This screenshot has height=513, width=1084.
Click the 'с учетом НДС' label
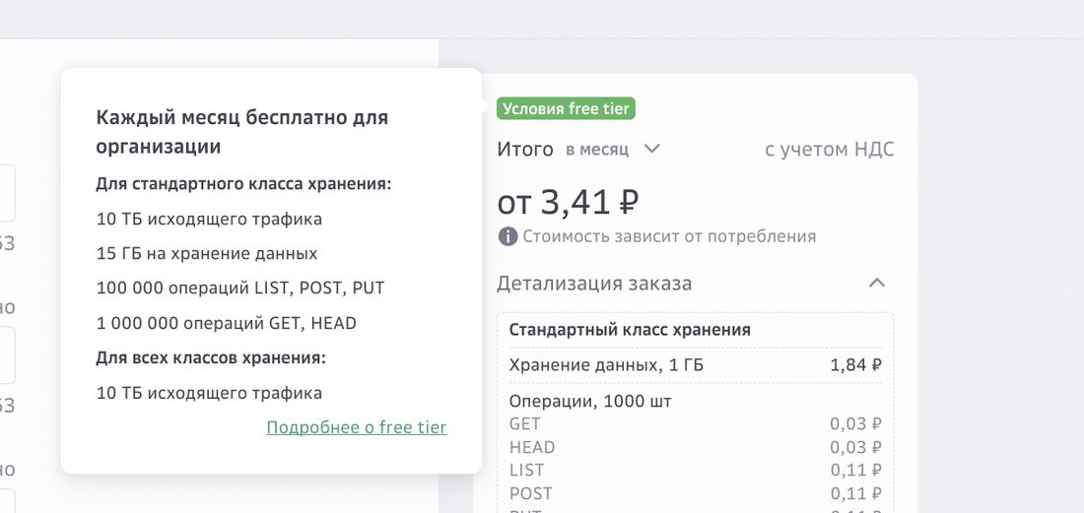[x=829, y=149]
